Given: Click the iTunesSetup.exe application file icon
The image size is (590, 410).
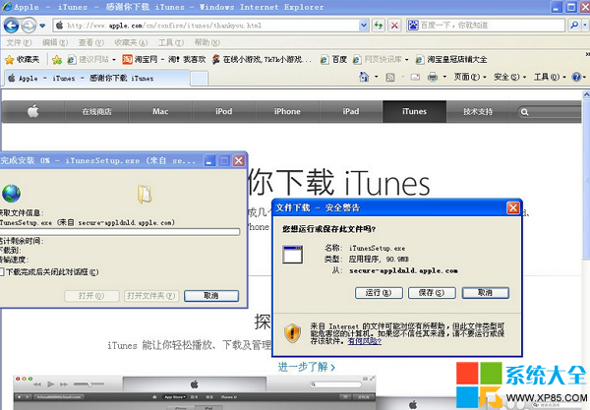Looking at the screenshot, I should pos(293,255).
